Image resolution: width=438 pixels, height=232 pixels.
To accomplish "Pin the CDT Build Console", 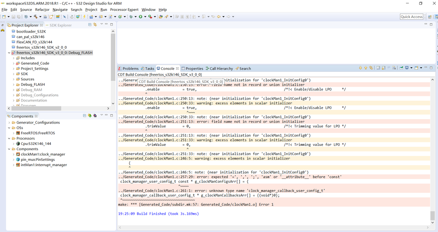I will 401,68.
